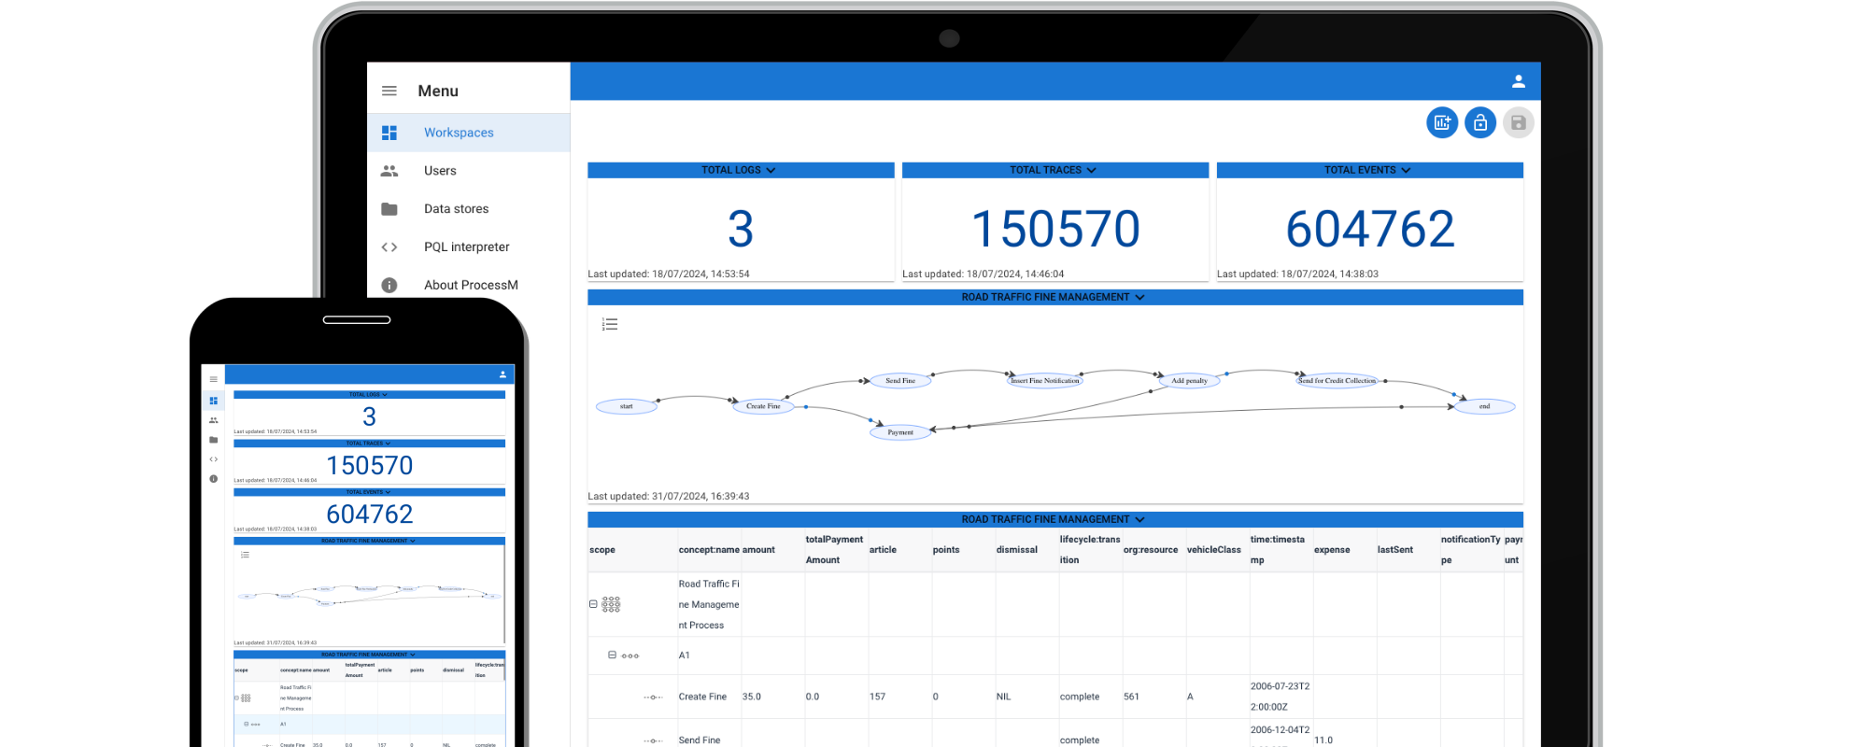Click the hamburger menu icon beside Menu
The width and height of the screenshot is (1868, 747).
coord(389,91)
